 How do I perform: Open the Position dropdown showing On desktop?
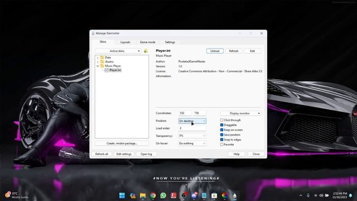point(192,121)
